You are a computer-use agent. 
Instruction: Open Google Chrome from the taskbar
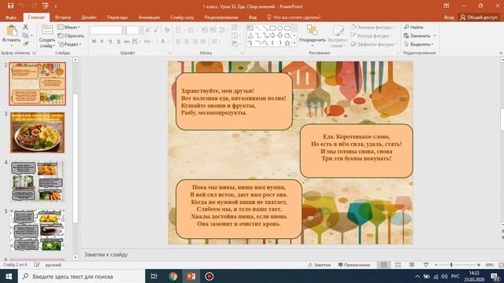(x=173, y=276)
